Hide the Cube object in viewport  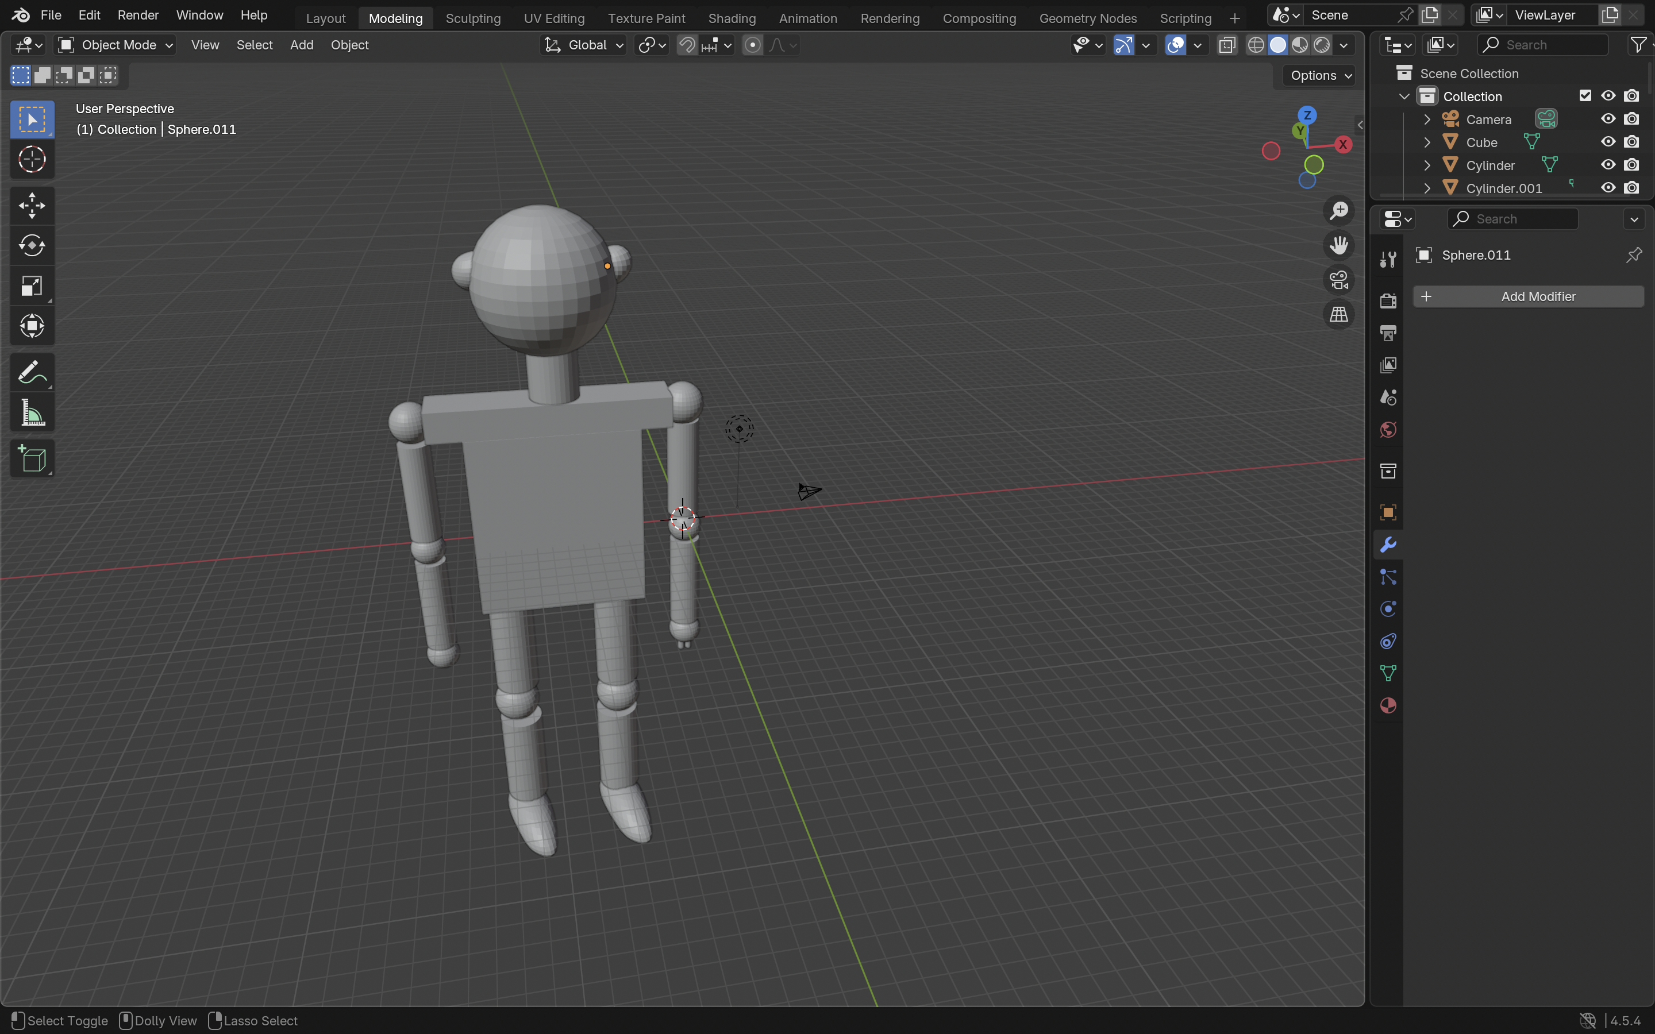1608,142
